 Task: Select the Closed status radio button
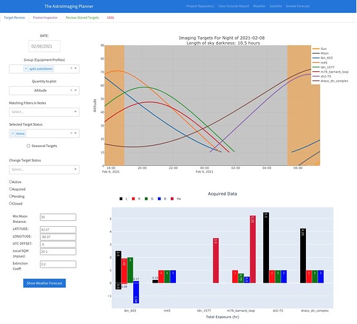pyautogui.click(x=10, y=203)
